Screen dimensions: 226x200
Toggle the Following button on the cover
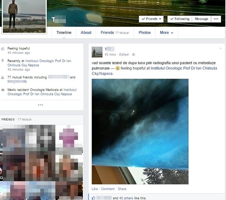(x=179, y=19)
